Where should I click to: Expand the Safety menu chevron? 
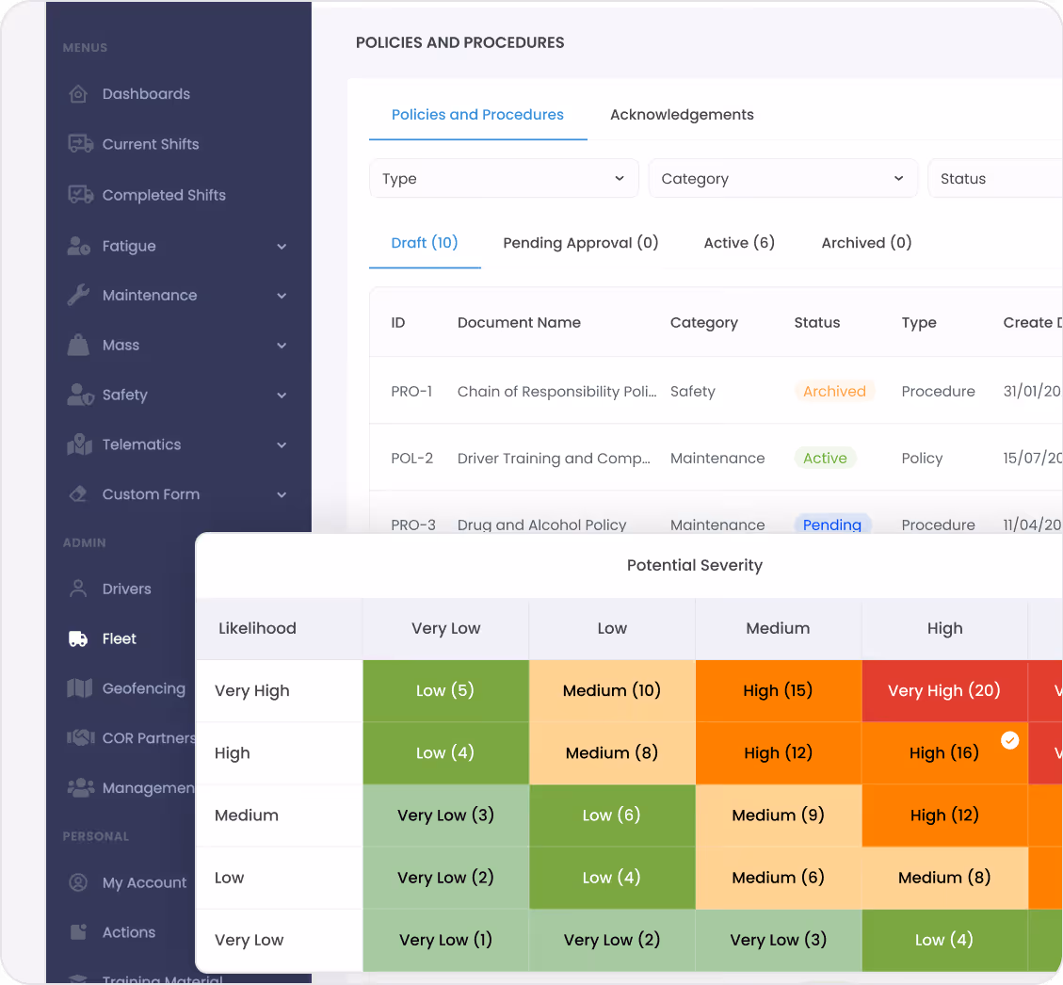pos(282,396)
